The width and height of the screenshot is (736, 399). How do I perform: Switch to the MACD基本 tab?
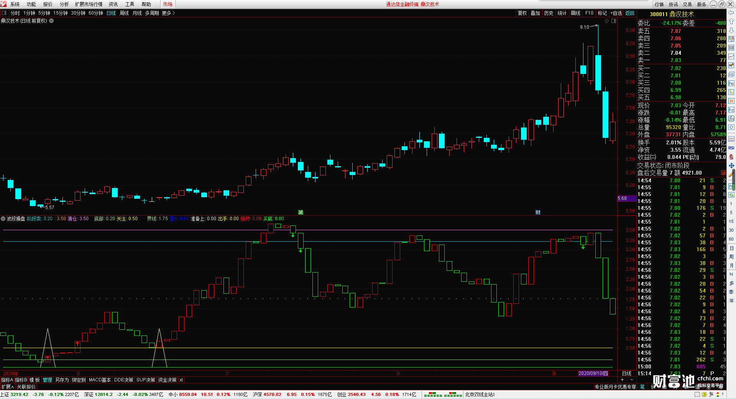pyautogui.click(x=100, y=380)
